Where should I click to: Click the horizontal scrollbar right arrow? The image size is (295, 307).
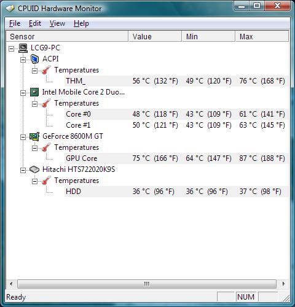tap(284, 284)
